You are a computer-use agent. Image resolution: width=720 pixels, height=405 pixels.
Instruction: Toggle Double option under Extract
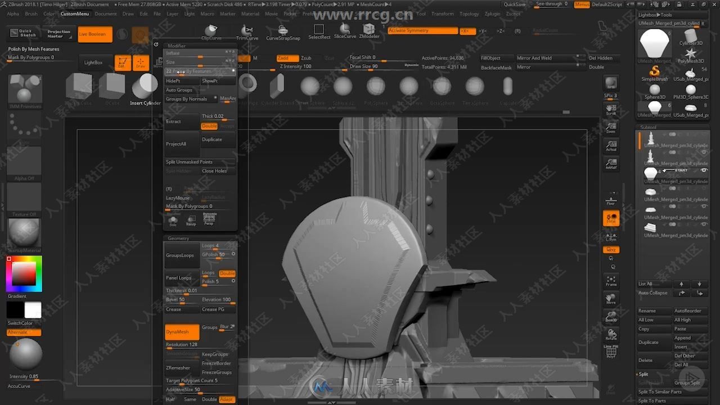(x=209, y=126)
